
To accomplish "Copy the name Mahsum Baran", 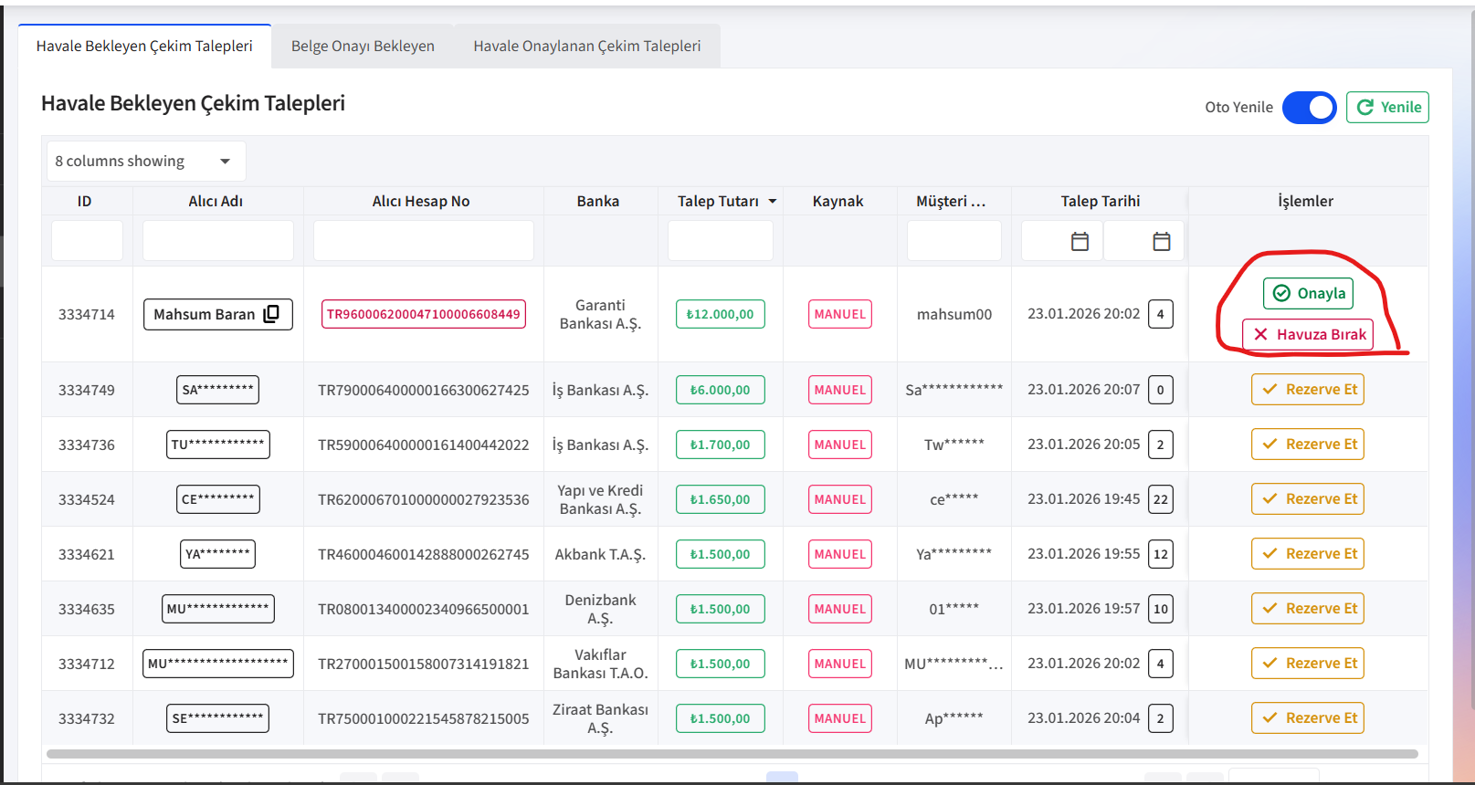I will click(271, 314).
